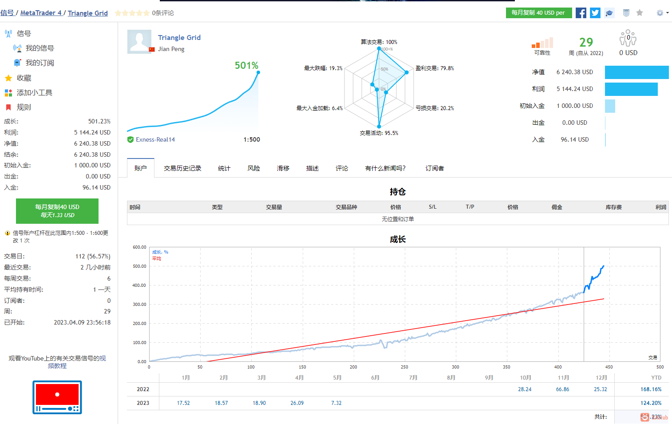Open the 信号 breadcrumb link
The image size is (672, 424).
(7, 13)
